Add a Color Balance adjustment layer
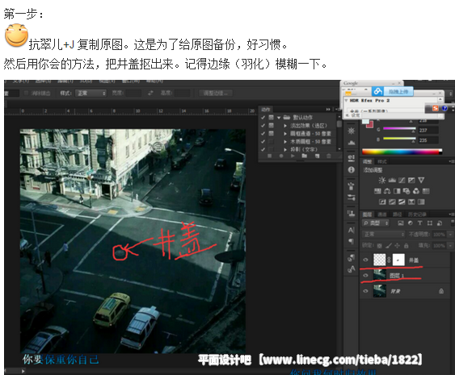The height and width of the screenshot is (375, 455). [x=387, y=191]
